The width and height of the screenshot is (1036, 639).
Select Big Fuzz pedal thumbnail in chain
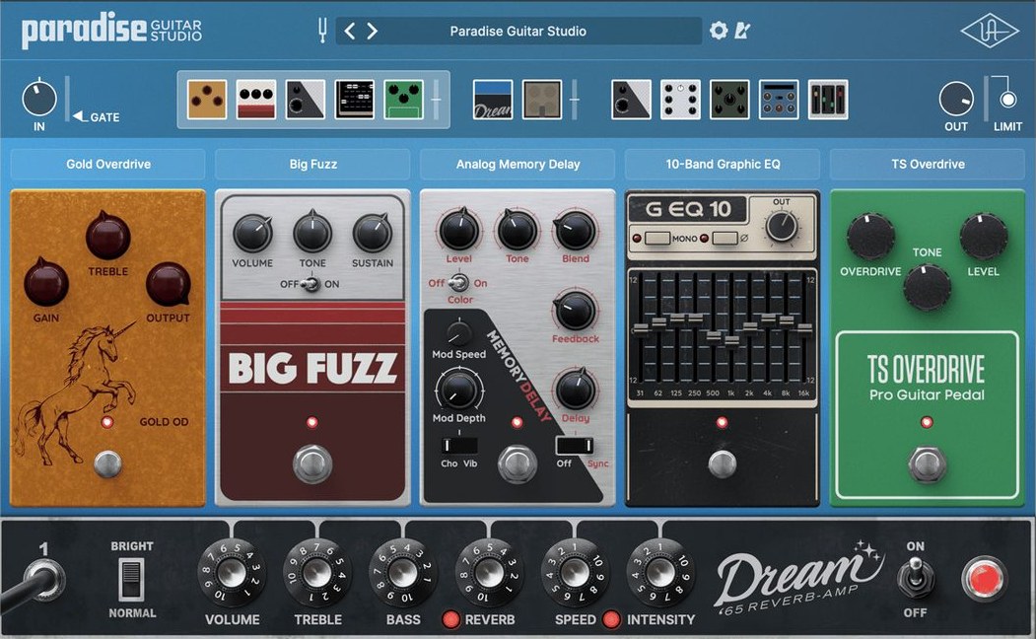pos(256,100)
